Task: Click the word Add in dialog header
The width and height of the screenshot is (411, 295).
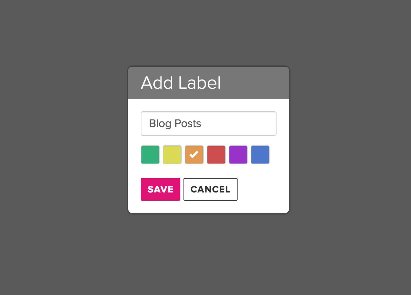Action: tap(157, 83)
